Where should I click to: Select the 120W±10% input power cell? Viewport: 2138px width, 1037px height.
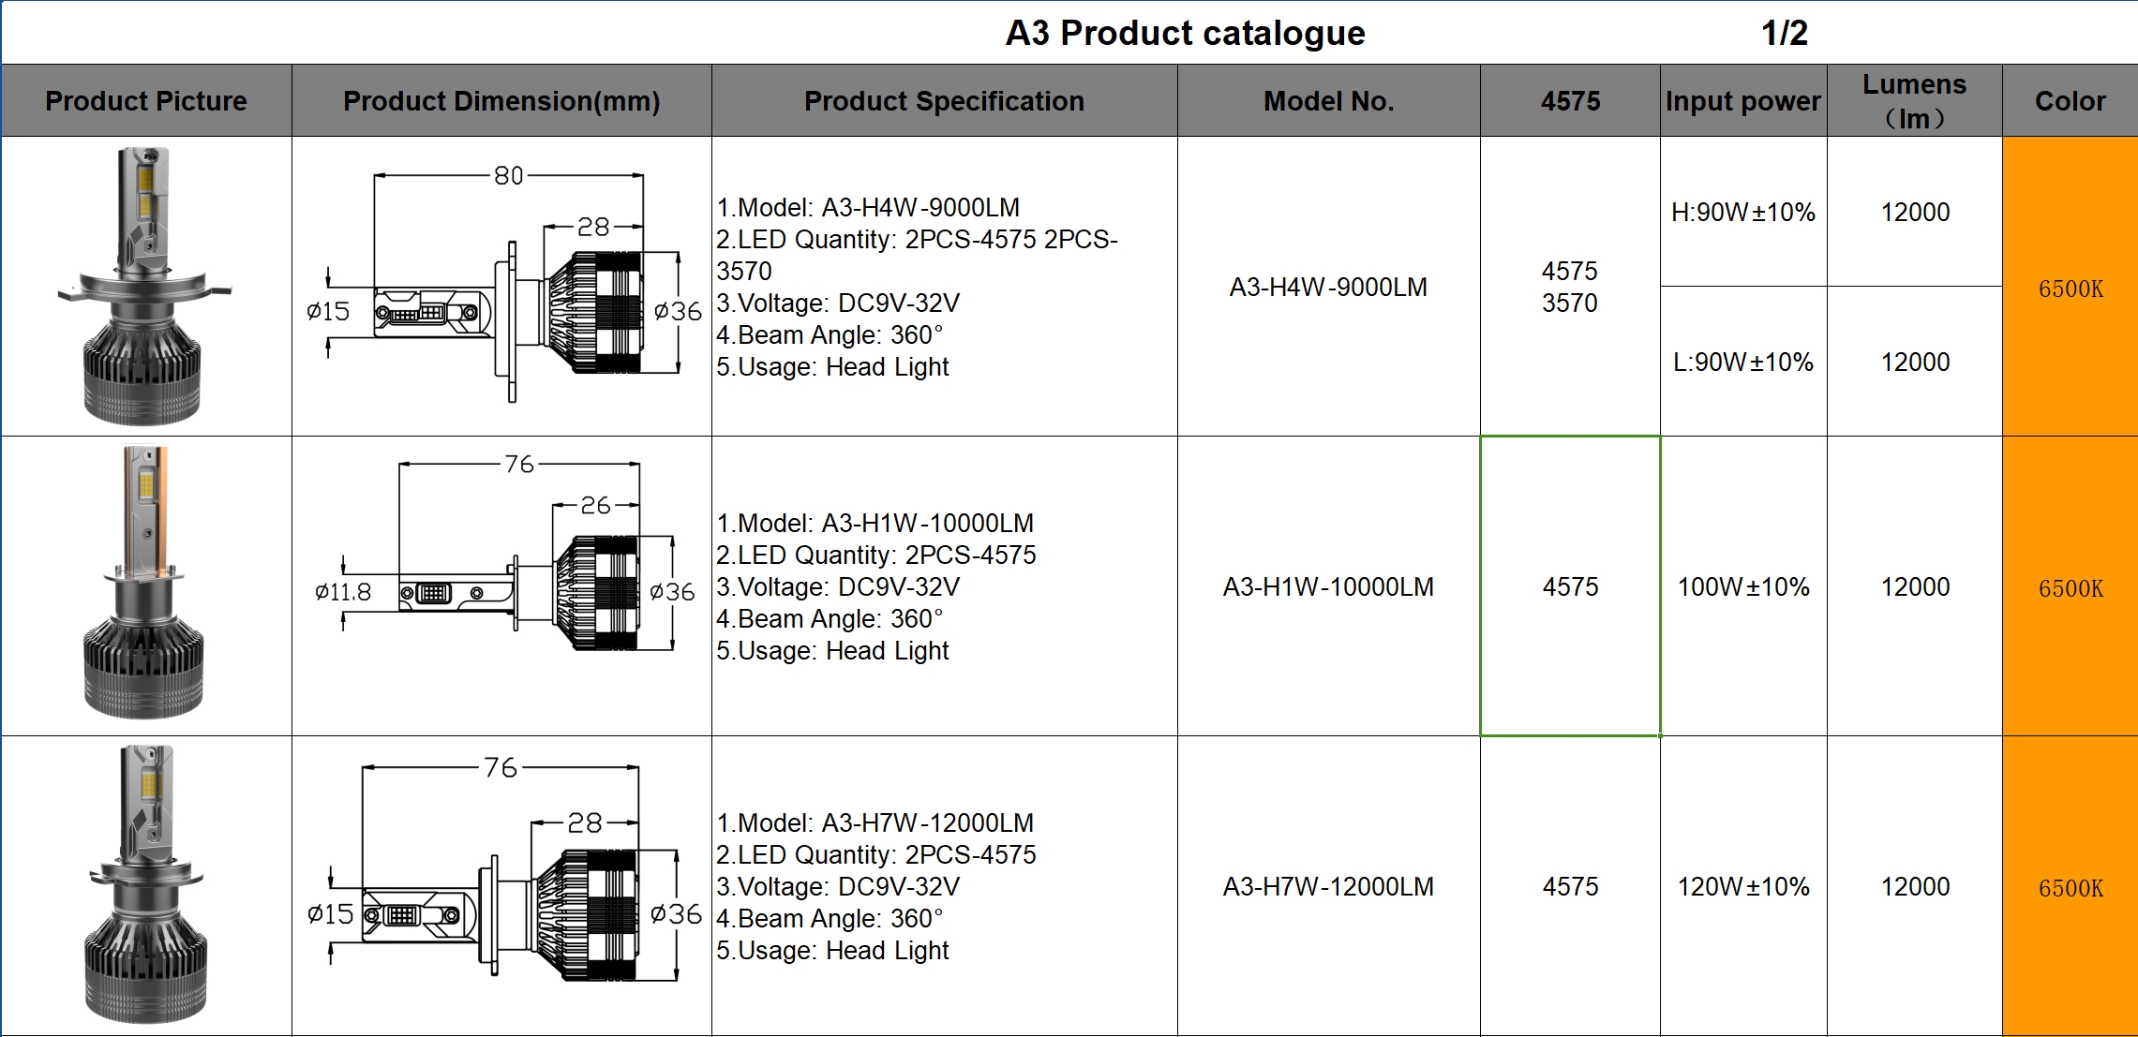(1742, 887)
